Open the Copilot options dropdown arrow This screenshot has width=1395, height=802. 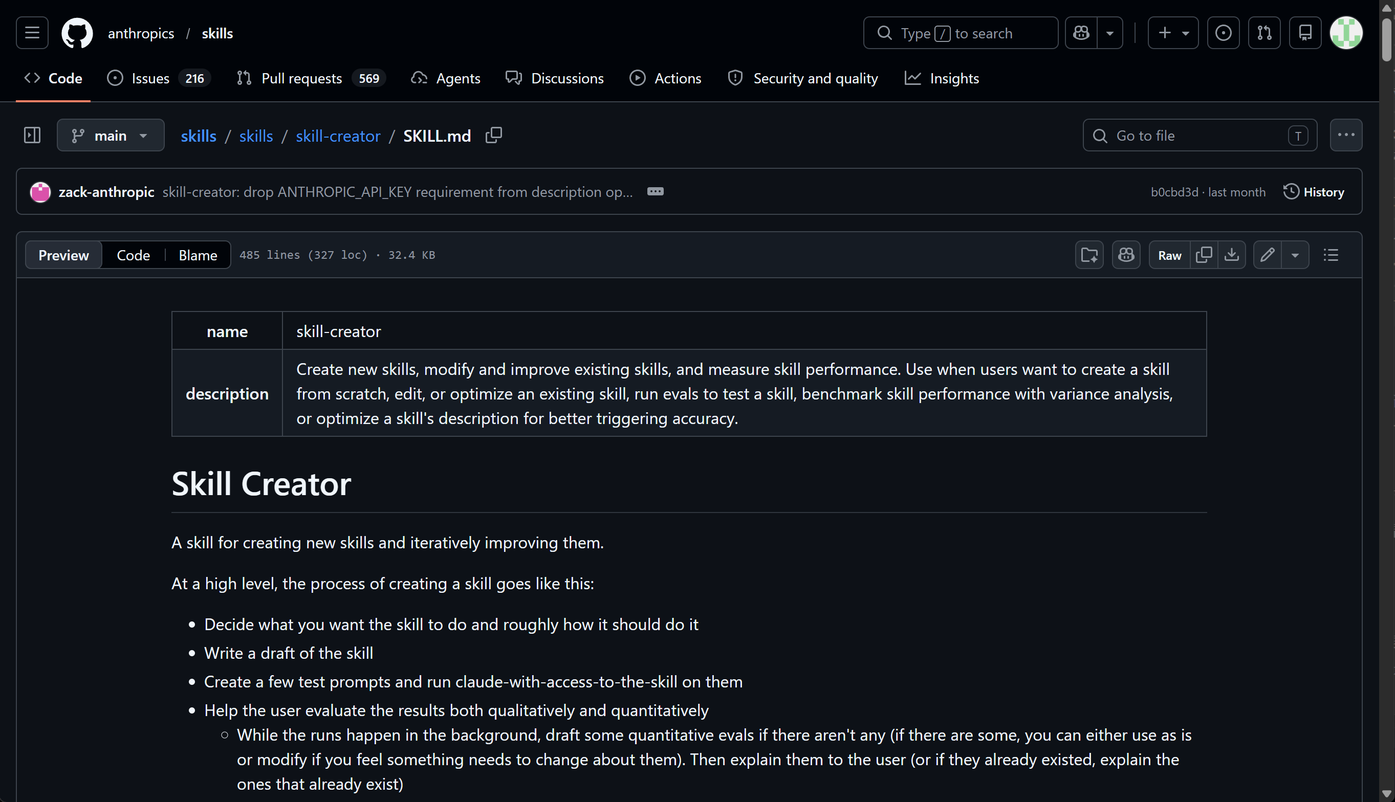[1110, 33]
